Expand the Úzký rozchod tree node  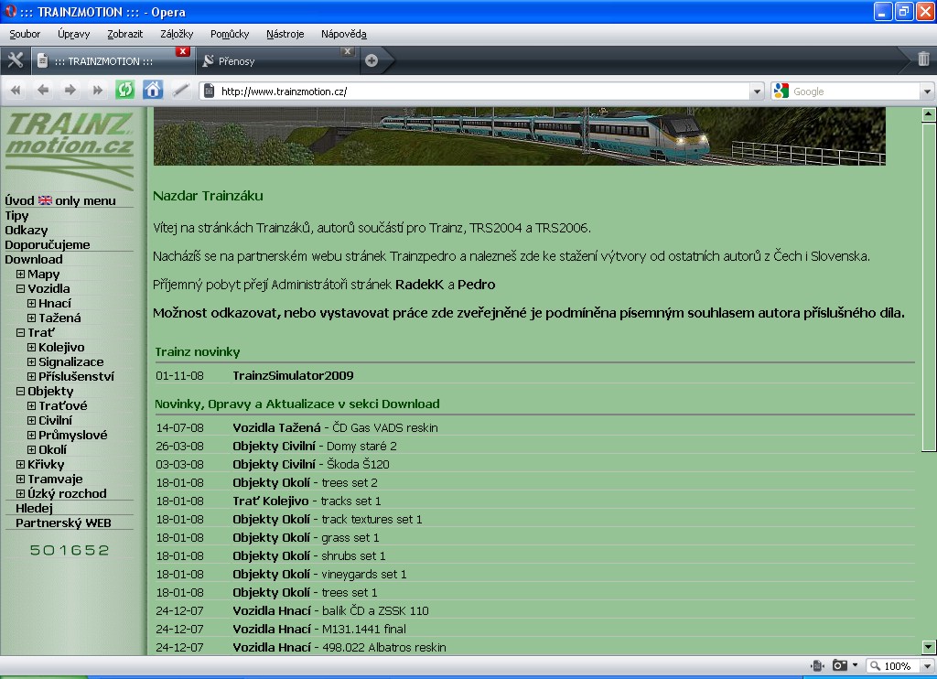click(x=20, y=494)
